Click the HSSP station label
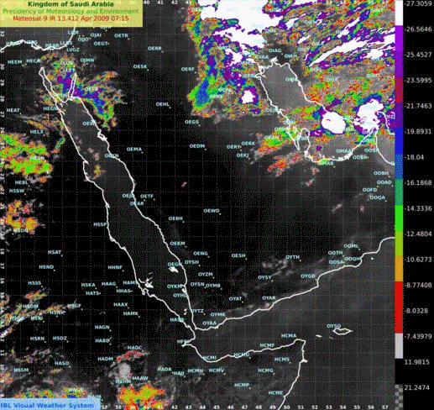 (100, 224)
